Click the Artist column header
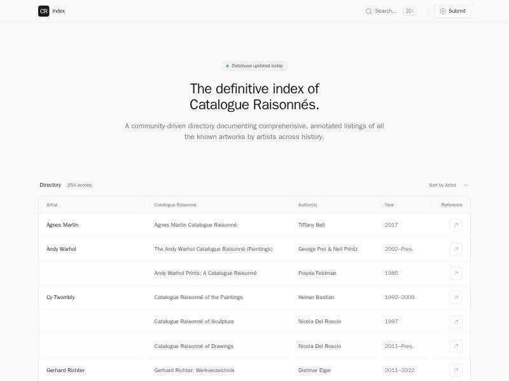Image resolution: width=509 pixels, height=381 pixels. point(52,204)
